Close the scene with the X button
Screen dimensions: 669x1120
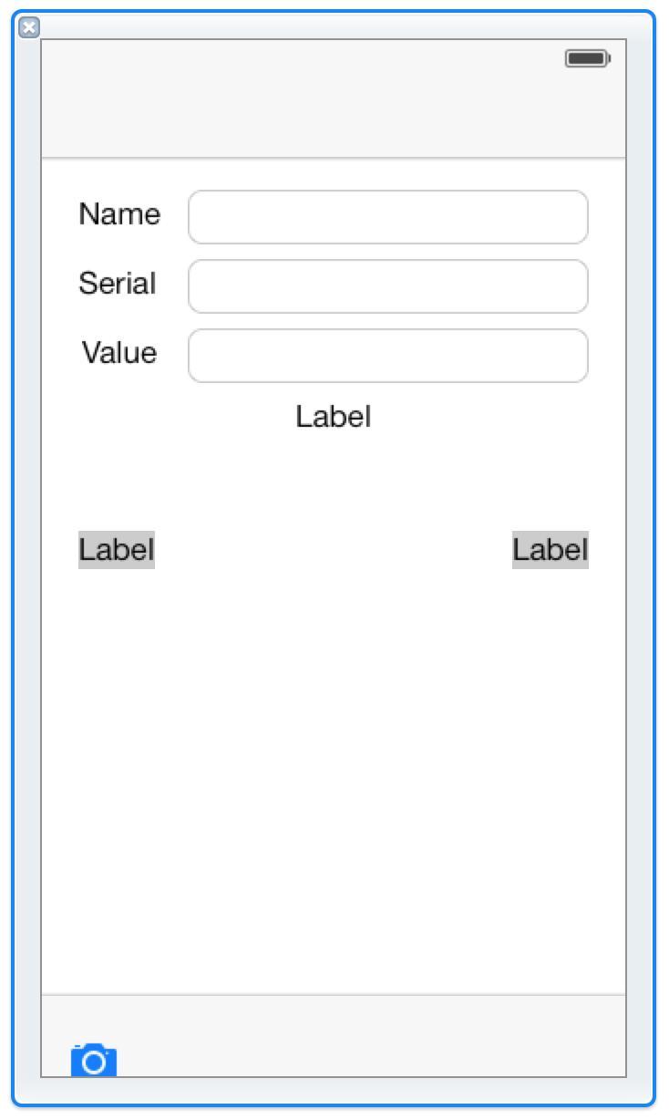pyautogui.click(x=29, y=27)
